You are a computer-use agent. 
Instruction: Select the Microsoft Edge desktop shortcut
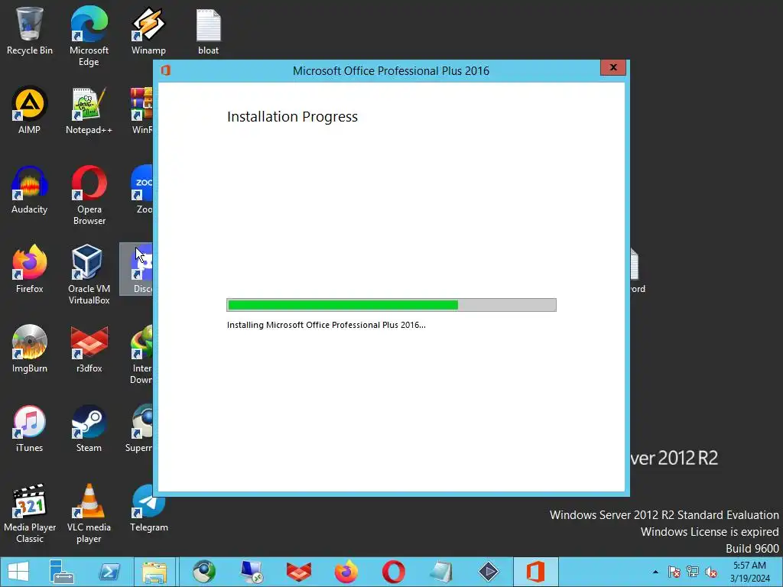pos(89,36)
